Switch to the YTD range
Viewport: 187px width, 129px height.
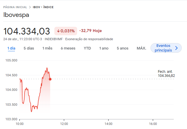(87, 48)
